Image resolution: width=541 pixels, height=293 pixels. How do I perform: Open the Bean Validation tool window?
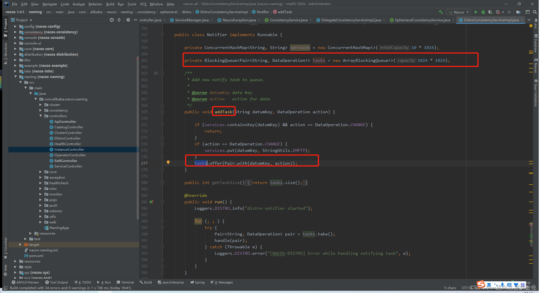click(x=536, y=93)
